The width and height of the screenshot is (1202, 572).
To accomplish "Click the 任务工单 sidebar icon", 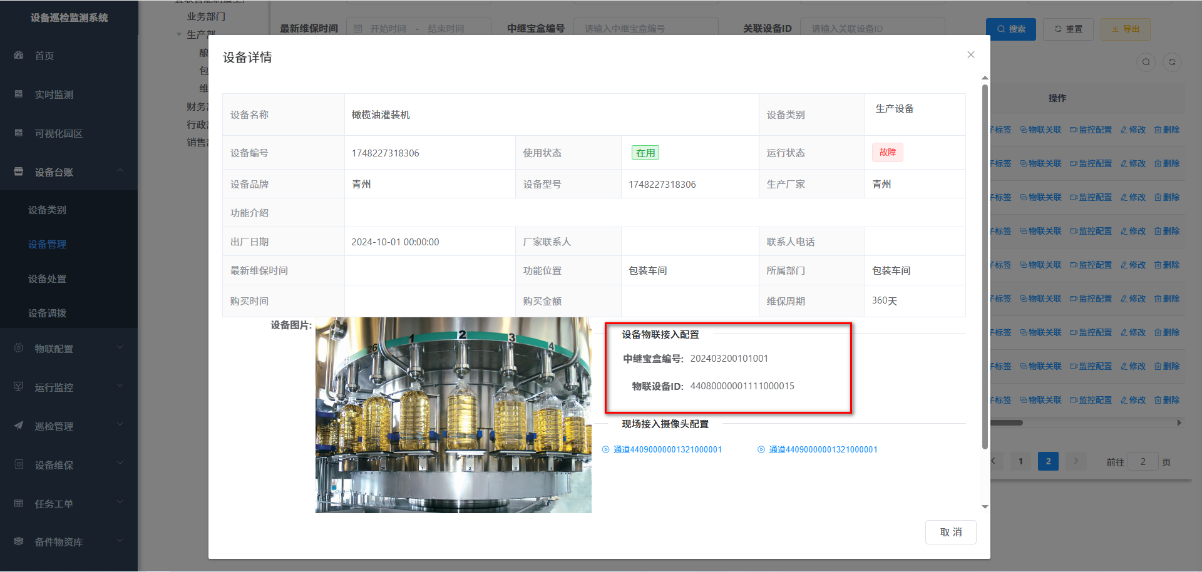I will pyautogui.click(x=19, y=503).
